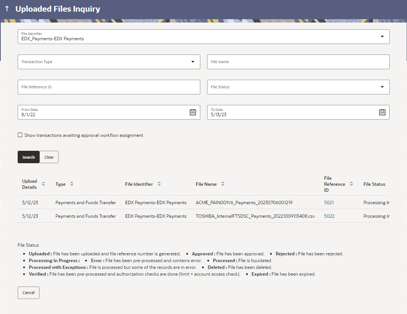Tick Show transactions awaiting approval workflow assignment
This screenshot has height=314, width=407.
coord(20,135)
